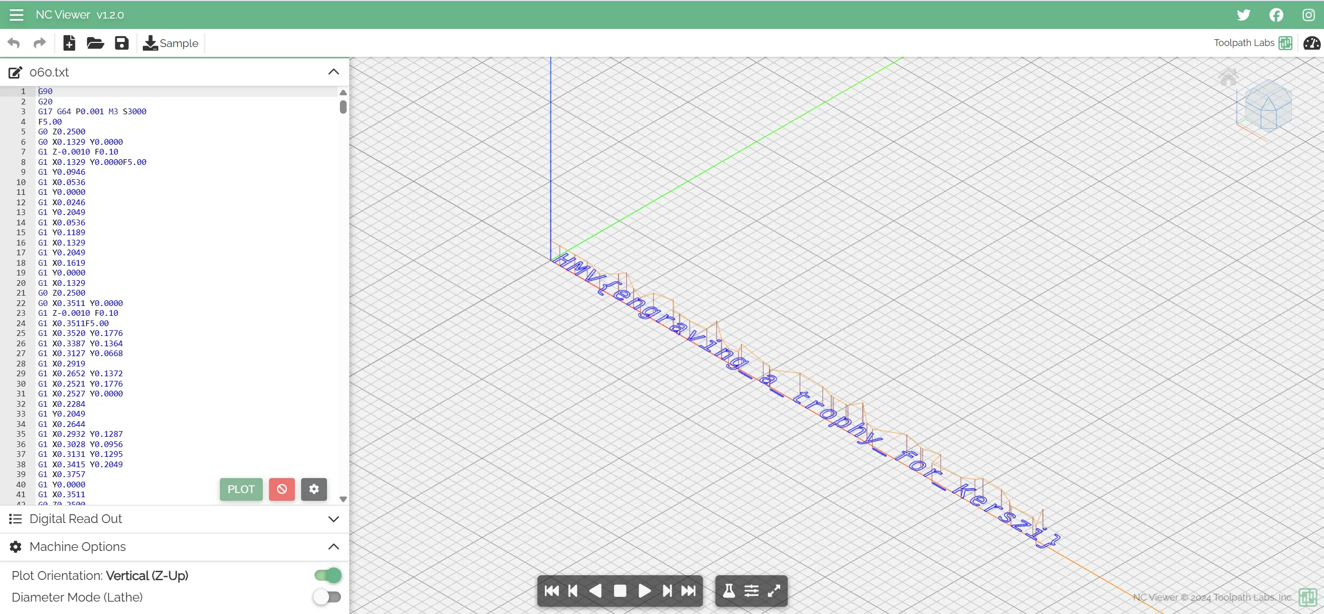
Task: Fast forward playback to the end
Action: pos(689,591)
